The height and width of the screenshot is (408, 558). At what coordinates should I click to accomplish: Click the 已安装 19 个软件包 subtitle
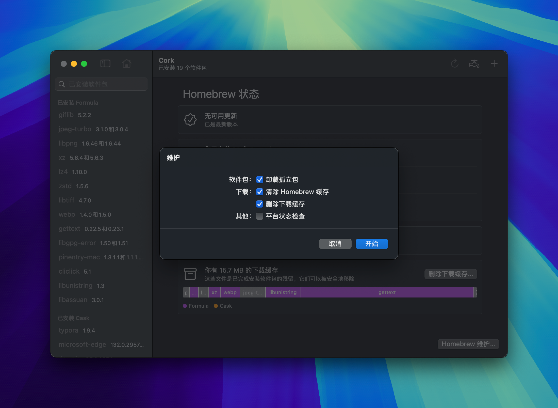(183, 68)
